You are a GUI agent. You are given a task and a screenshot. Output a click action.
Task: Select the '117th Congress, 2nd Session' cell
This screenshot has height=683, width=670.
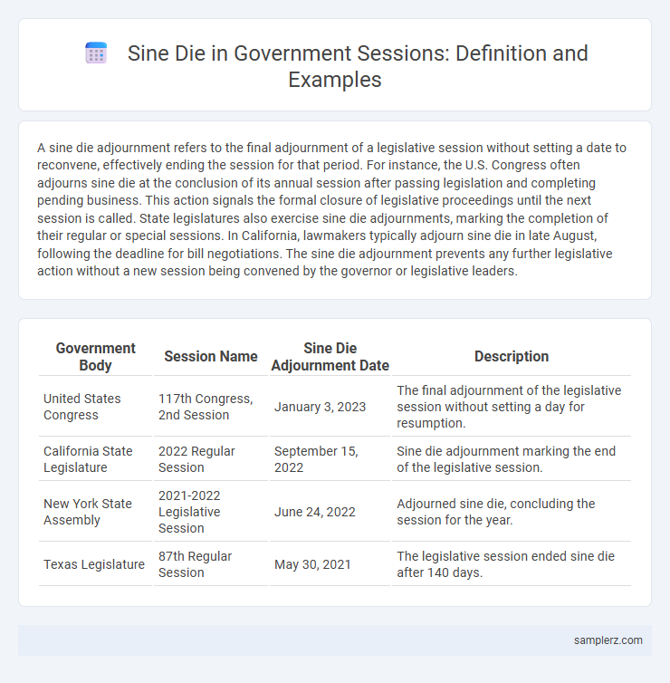211,407
